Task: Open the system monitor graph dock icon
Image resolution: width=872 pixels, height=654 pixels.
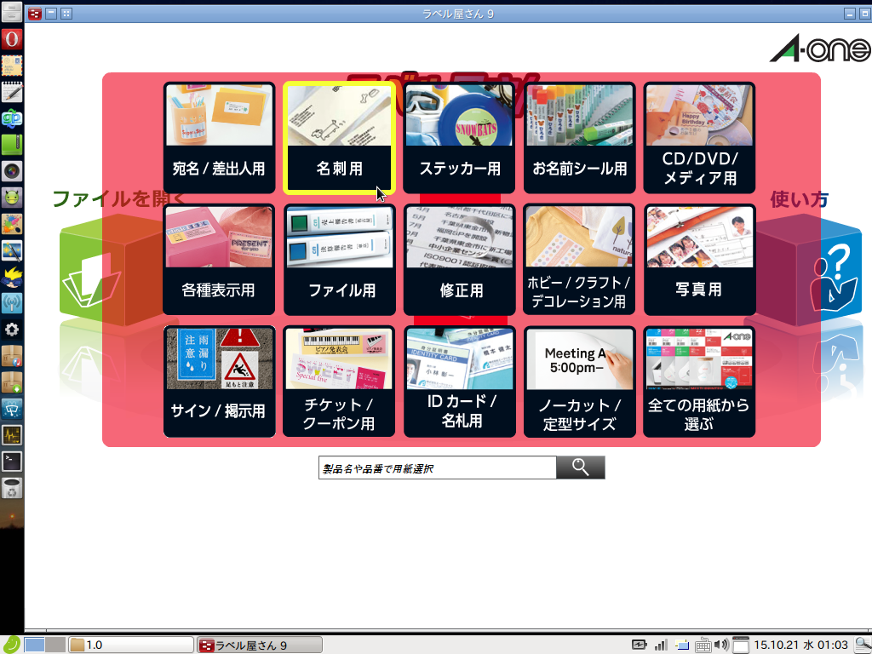Action: click(12, 435)
